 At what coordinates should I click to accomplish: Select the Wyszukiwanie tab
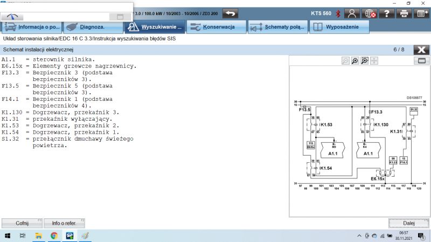pyautogui.click(x=155, y=27)
